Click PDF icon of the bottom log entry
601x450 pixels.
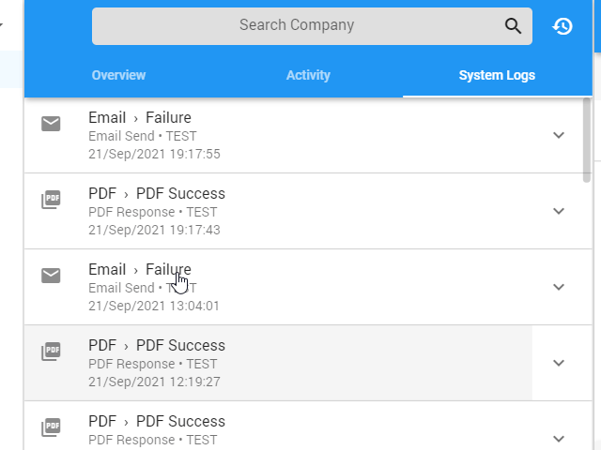pos(51,427)
